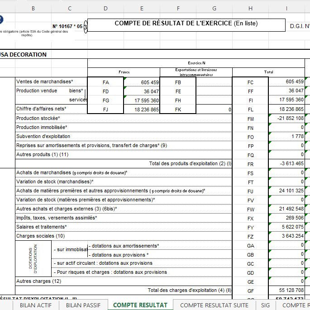310x310 pixels.
Task: Click the active COMPTE RESULTAT tab
Action: tap(140, 305)
